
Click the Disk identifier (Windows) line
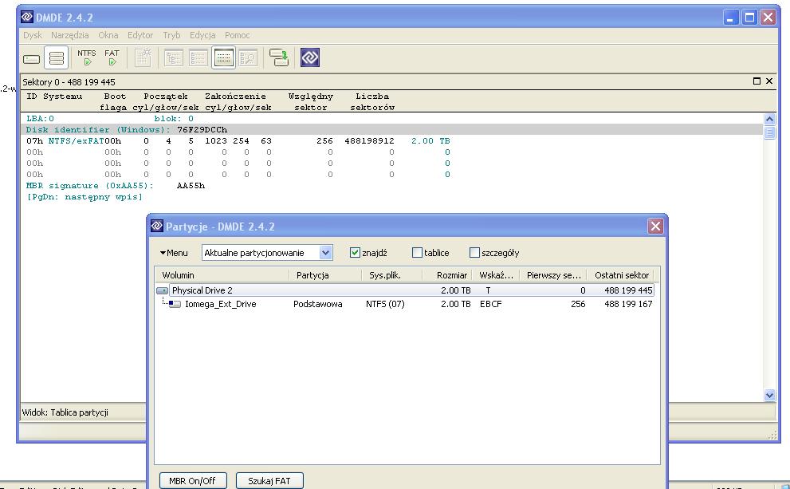click(392, 129)
